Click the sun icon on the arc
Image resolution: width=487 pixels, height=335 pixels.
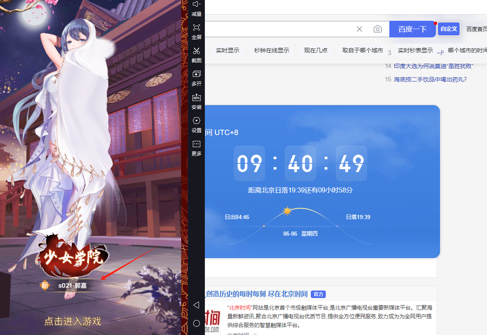(287, 211)
